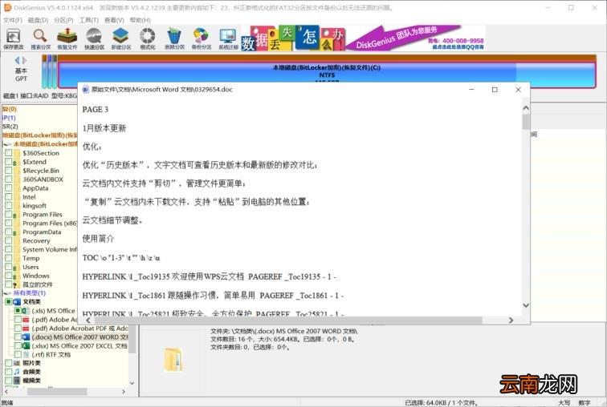
Task: Click the next disk arrow above 基本 GPT
Action: click(x=24, y=60)
